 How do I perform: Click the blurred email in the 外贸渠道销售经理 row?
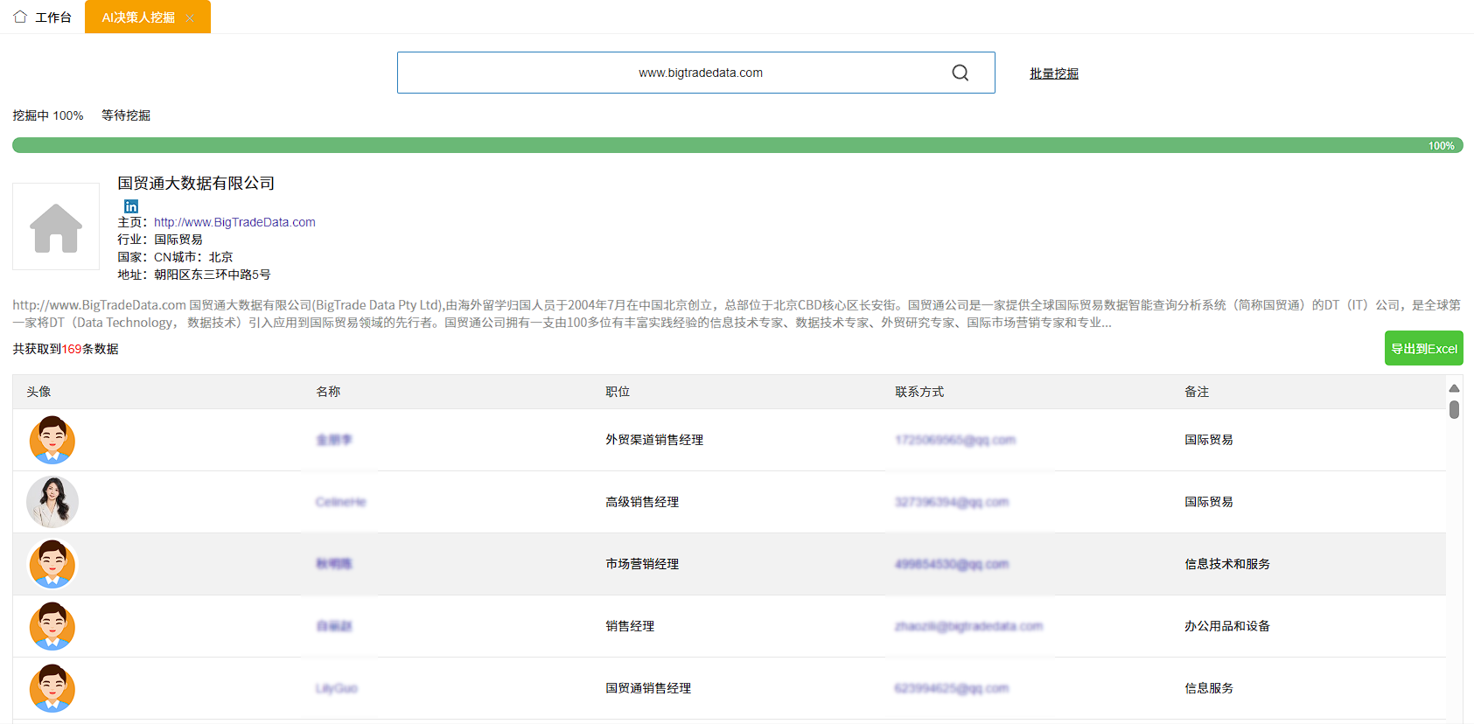coord(955,440)
